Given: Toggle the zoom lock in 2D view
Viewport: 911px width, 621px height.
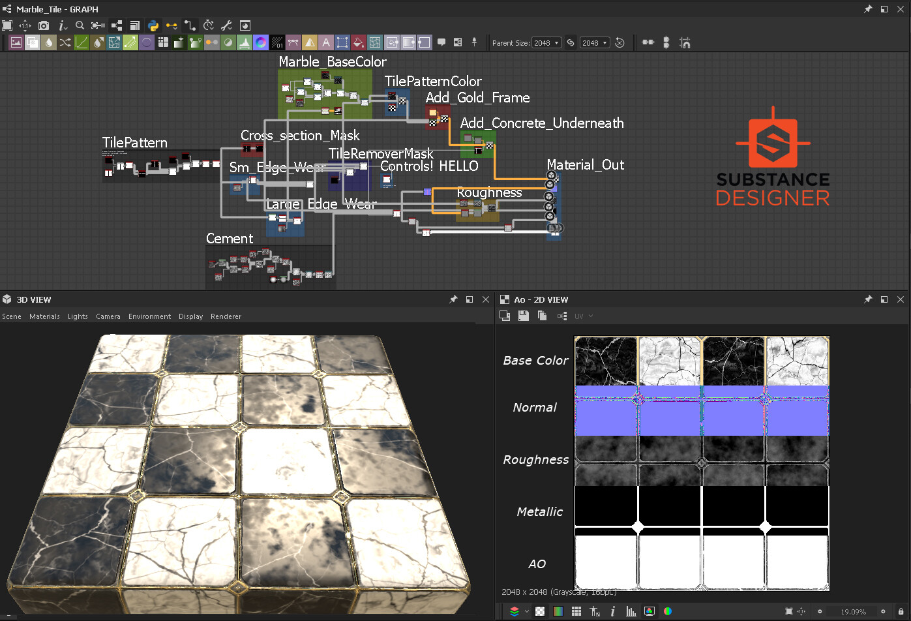Looking at the screenshot, I should (901, 611).
